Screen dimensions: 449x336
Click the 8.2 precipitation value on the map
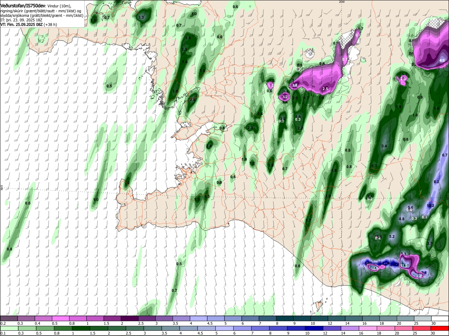pyautogui.click(x=436, y=182)
